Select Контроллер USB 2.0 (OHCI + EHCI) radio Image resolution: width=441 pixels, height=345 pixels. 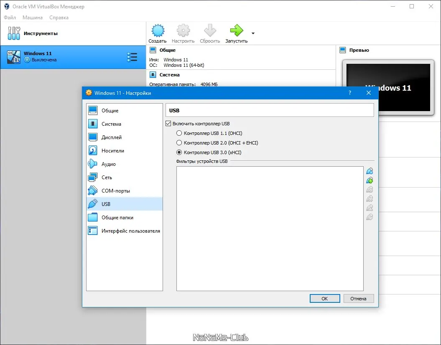179,143
